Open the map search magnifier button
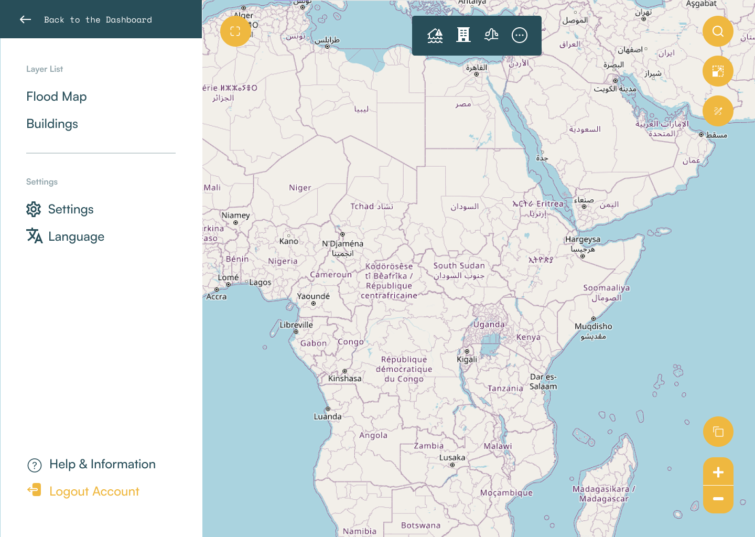755x537 pixels. coord(718,31)
